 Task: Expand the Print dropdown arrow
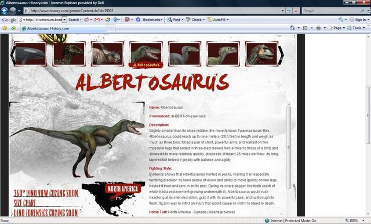click(325, 28)
